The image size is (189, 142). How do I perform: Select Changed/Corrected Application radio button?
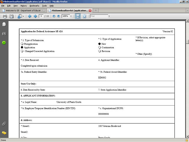click(22, 51)
